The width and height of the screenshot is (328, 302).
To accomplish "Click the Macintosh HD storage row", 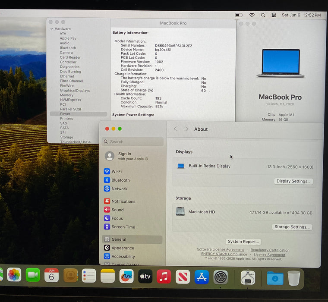I will 244,212.
